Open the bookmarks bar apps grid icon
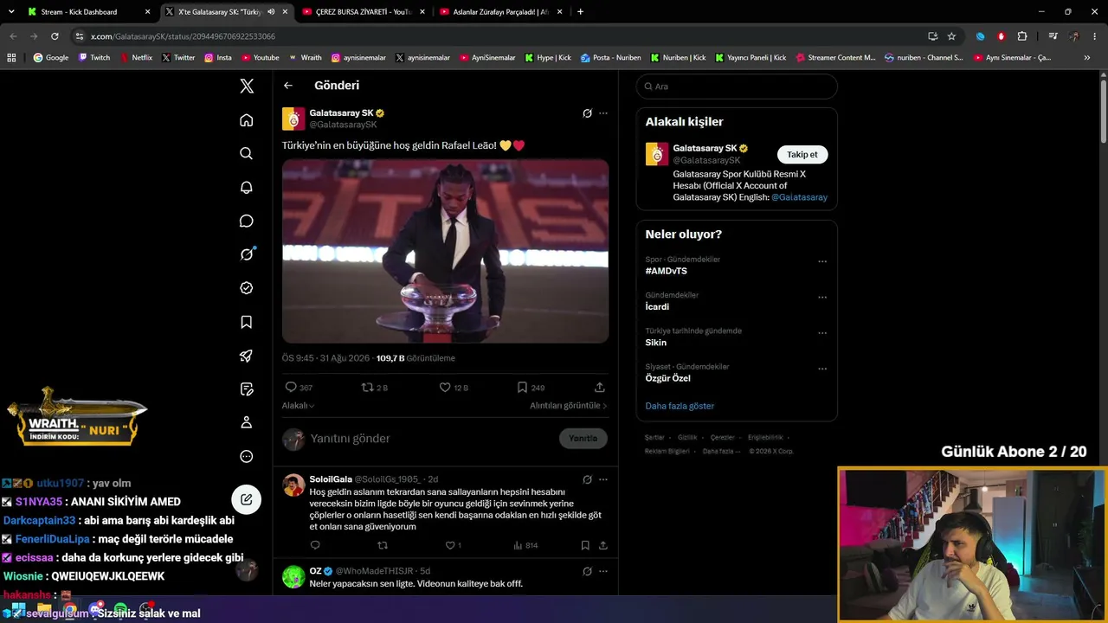 click(11, 58)
